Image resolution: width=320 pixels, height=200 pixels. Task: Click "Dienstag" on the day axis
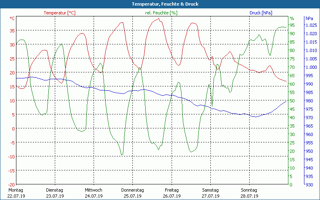(x=54, y=190)
